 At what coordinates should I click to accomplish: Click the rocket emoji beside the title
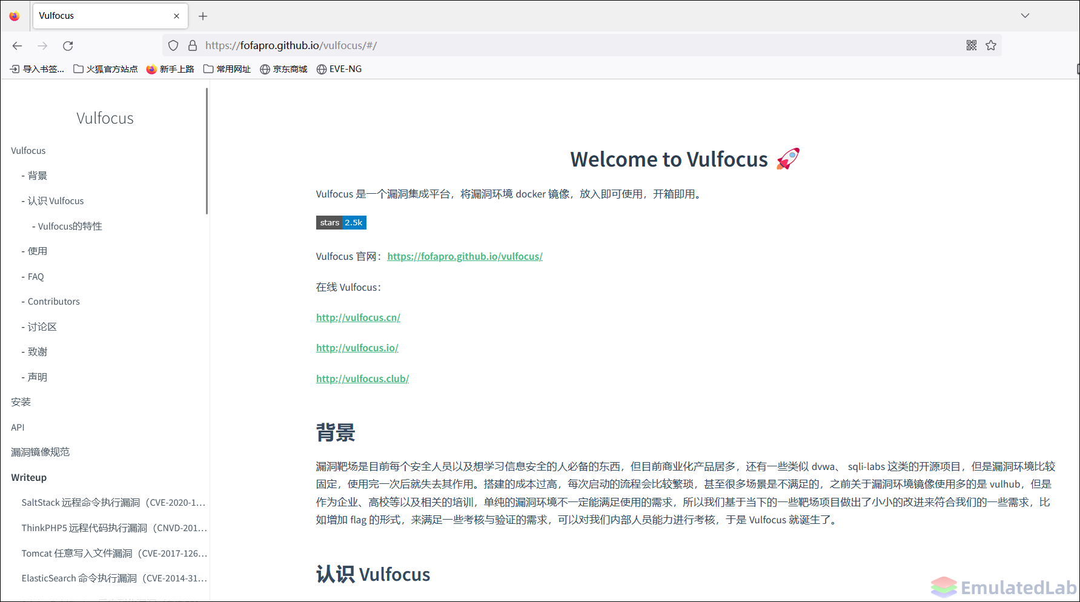788,159
